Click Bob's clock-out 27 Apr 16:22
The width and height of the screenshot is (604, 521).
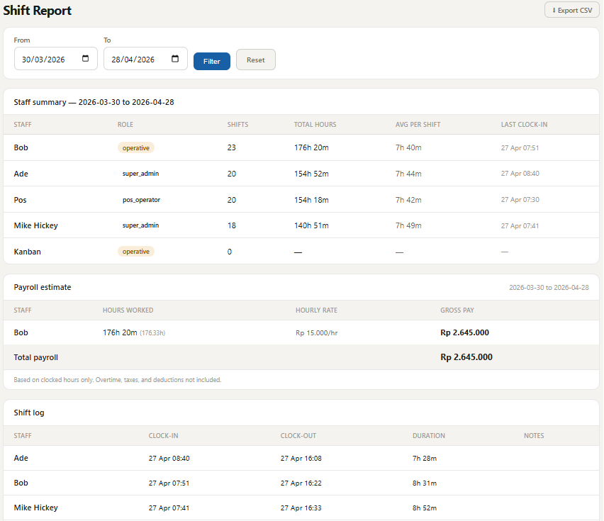(301, 483)
